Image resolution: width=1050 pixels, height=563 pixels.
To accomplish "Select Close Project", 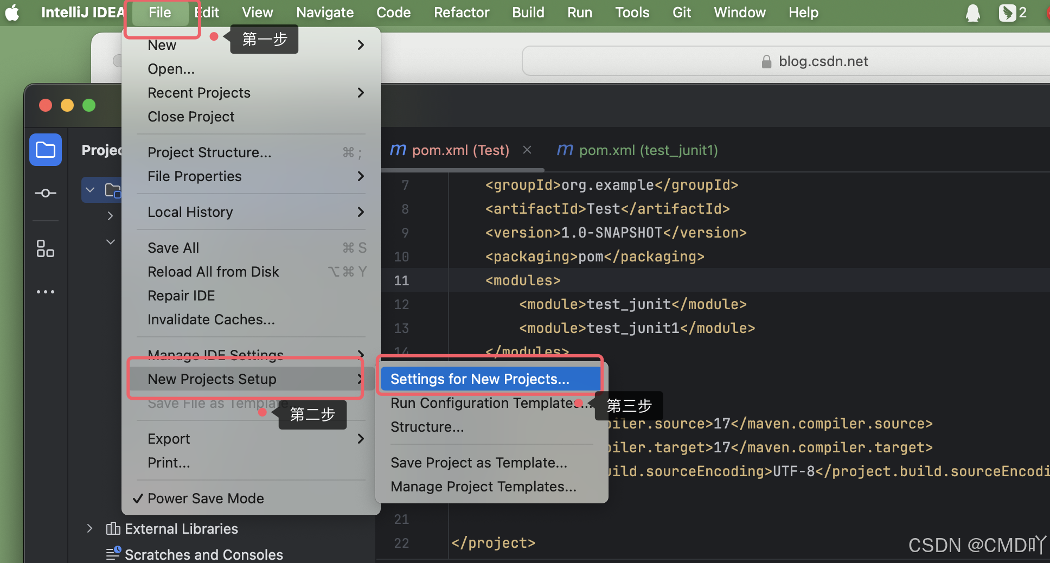I will coord(251,117).
